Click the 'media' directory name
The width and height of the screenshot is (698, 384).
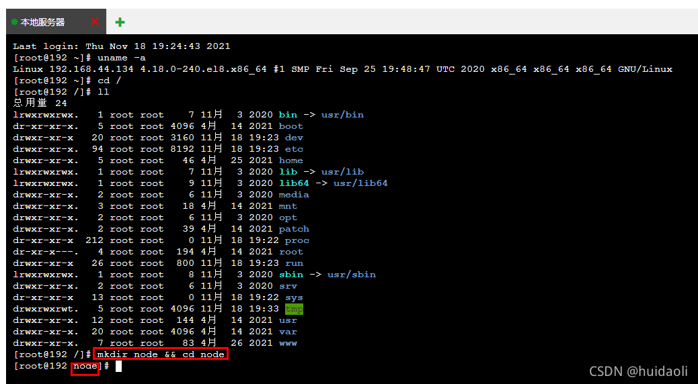point(295,195)
